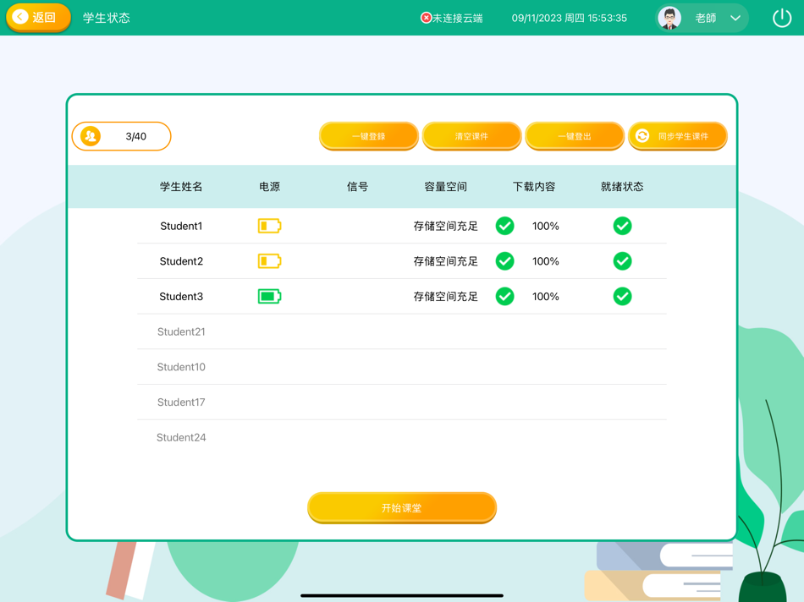Click Student1's ready status checkmark

click(x=623, y=226)
